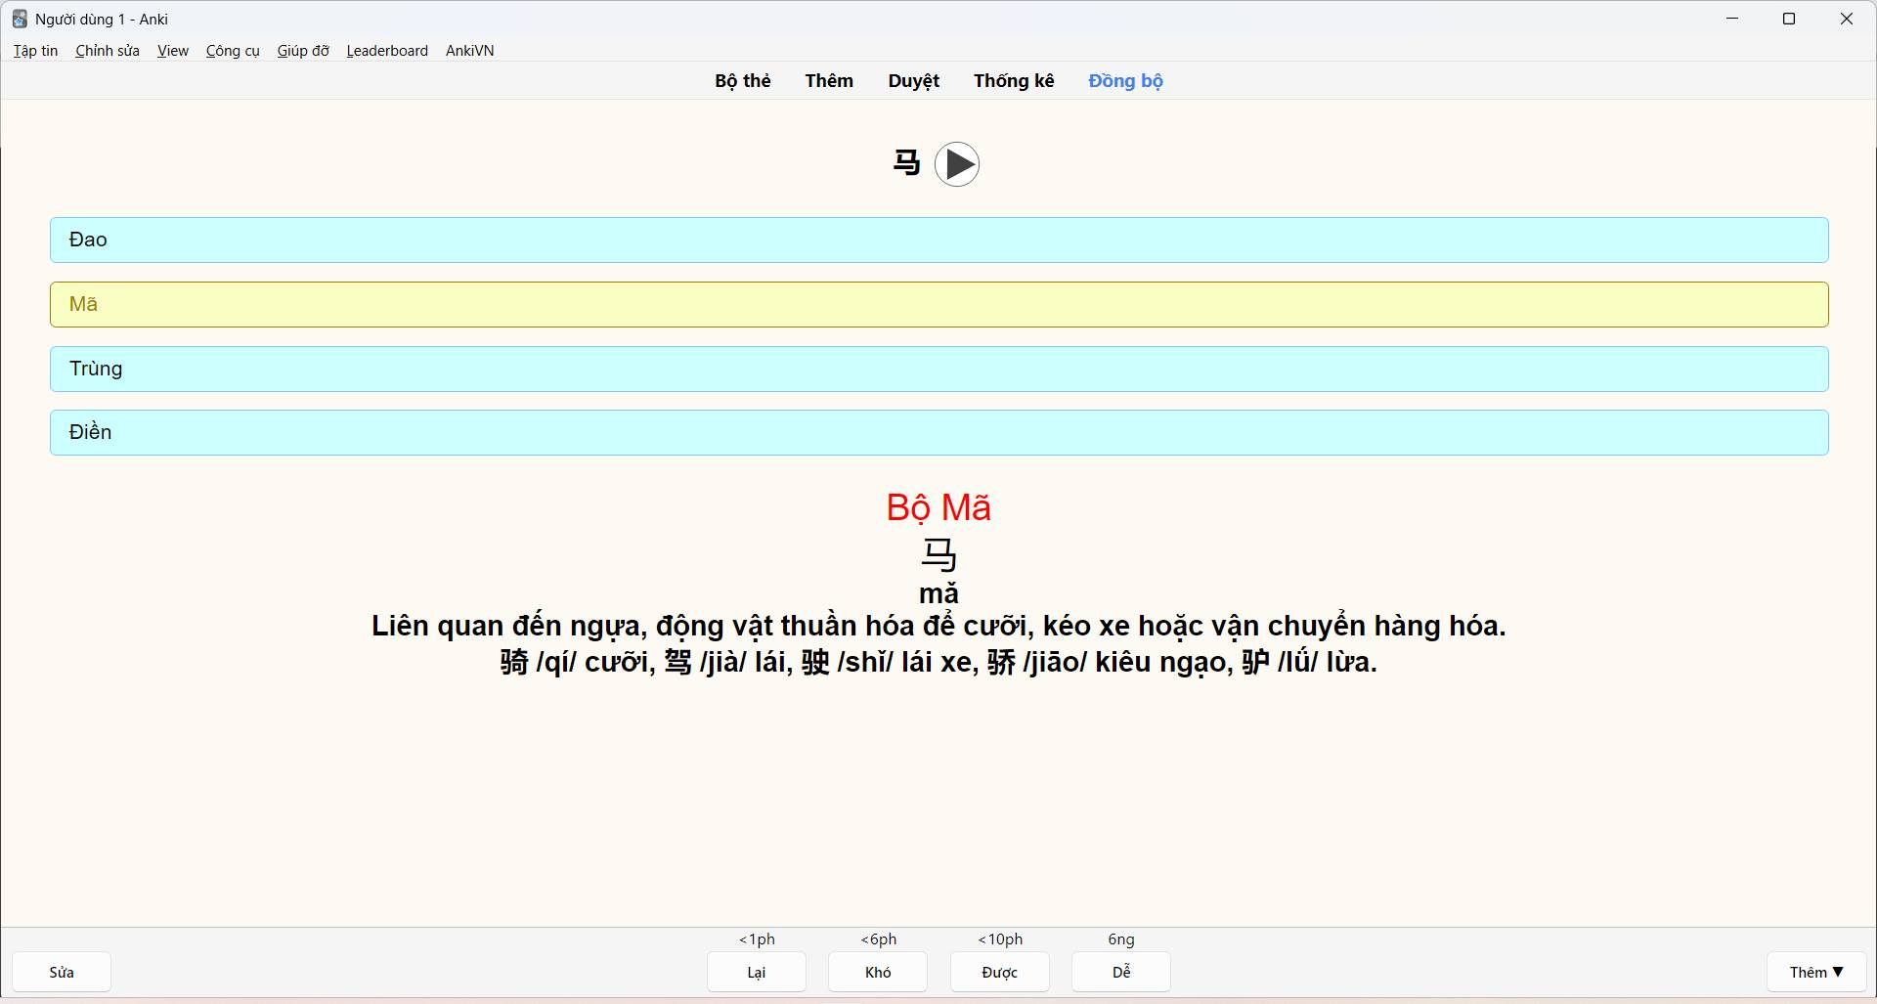Close the Anki window
The image size is (1877, 1004).
pos(1847,19)
